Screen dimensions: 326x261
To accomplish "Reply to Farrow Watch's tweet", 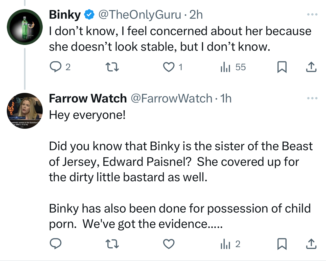I will coord(56,244).
